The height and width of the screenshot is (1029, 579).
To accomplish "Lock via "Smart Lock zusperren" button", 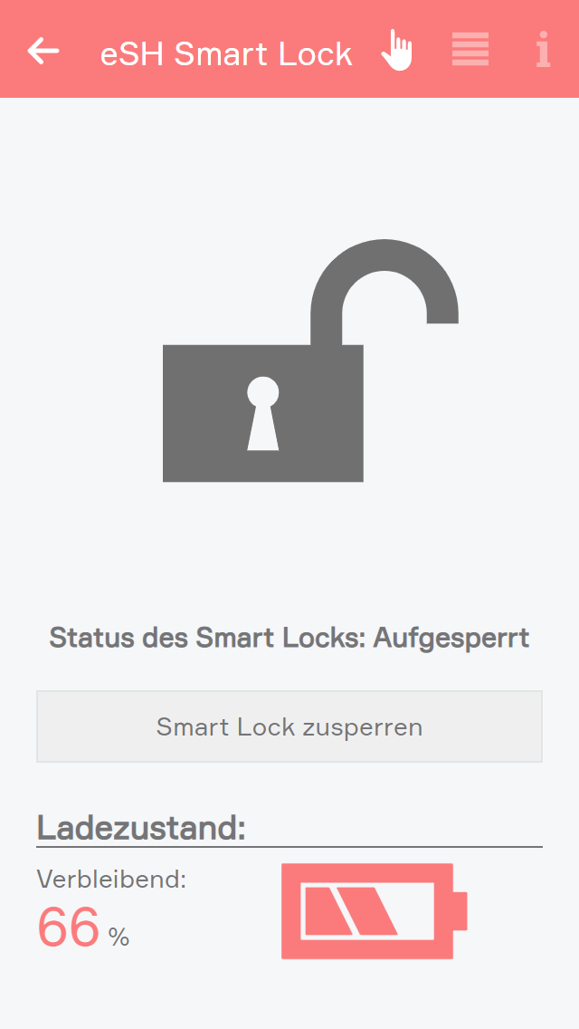I will point(289,726).
